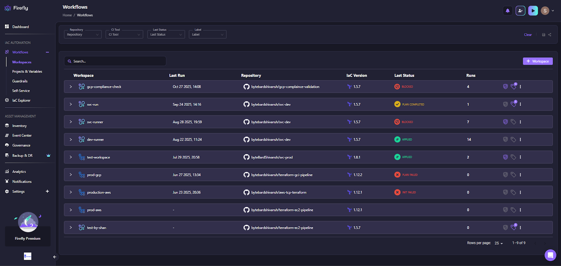Open more options for gcp-compliance-check
Viewport: 561px width, 266px height.
[520, 86]
